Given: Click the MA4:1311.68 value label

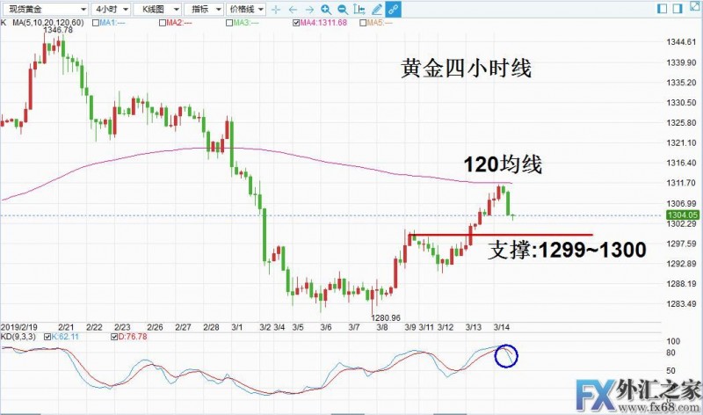Looking at the screenshot, I should point(323,23).
